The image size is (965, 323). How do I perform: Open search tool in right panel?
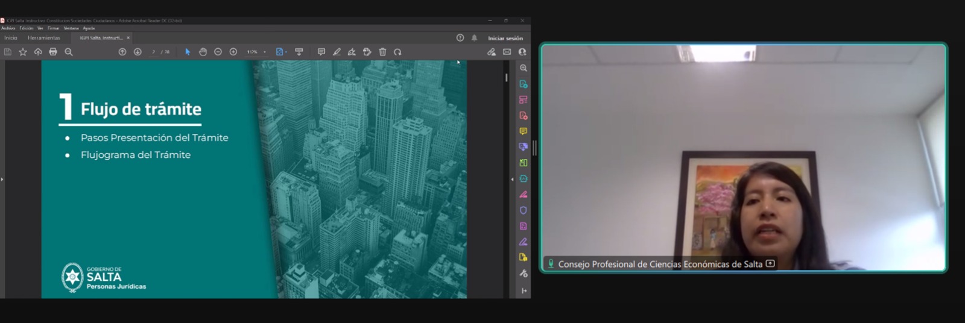(524, 68)
